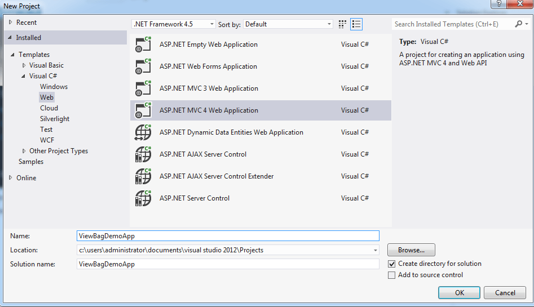
Task: Select the Silverlight template category
Action: (x=55, y=119)
